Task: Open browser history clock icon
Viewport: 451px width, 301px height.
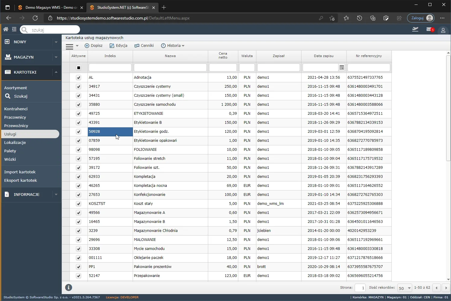Action: (x=360, y=18)
